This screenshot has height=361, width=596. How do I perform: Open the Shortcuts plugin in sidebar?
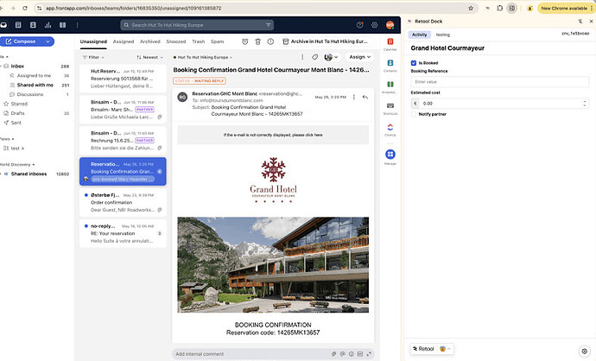(x=390, y=108)
